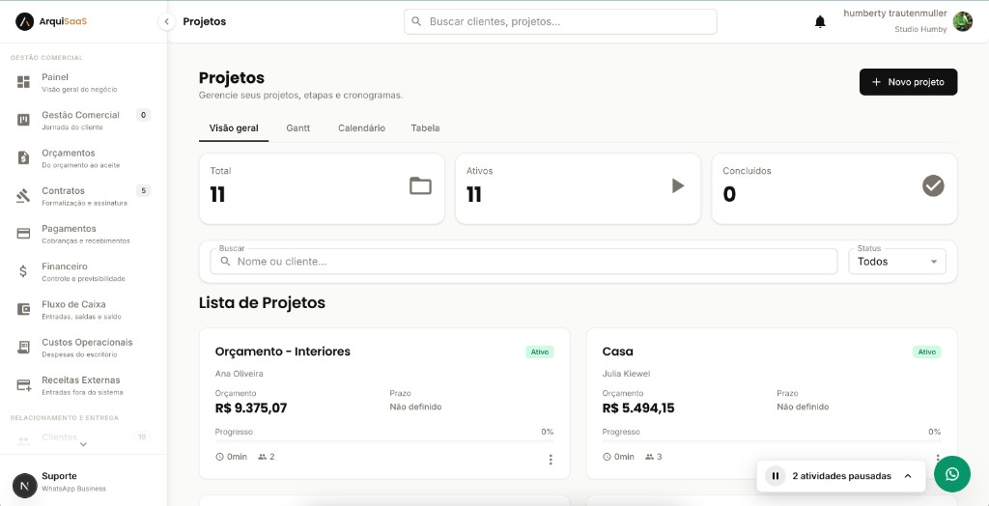989x506 pixels.
Task: Click budget value R$ 9.375,07
Action: point(251,408)
